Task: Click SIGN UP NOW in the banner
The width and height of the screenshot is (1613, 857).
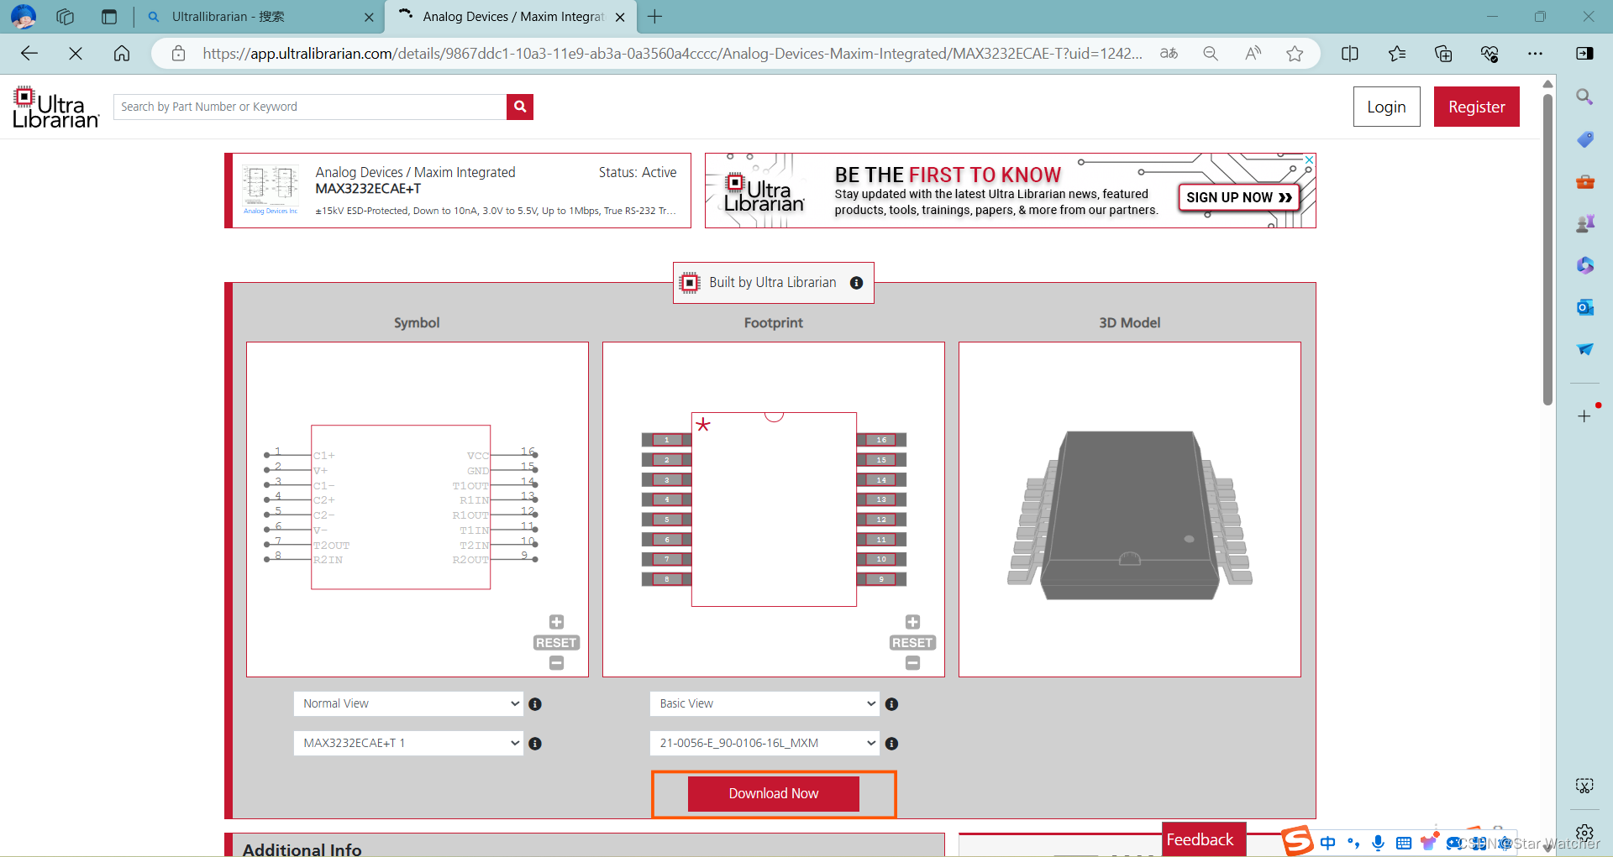Action: 1238,197
